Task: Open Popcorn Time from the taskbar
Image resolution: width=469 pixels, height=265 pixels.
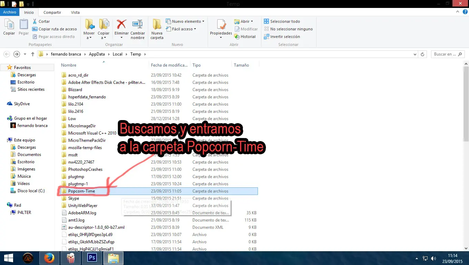Action: point(71,258)
